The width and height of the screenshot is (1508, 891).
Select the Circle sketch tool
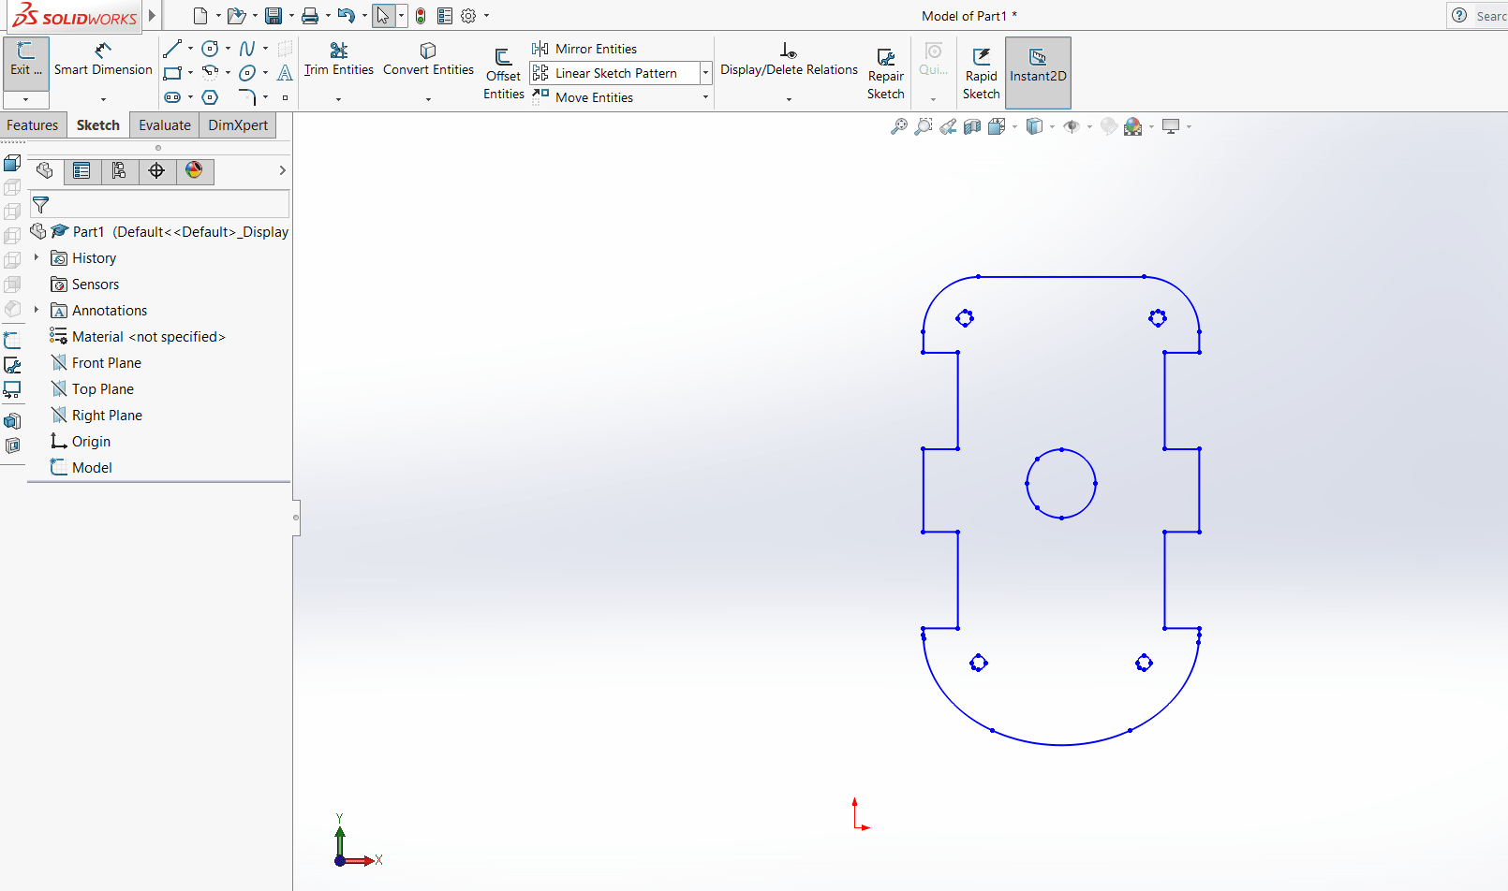tap(211, 49)
